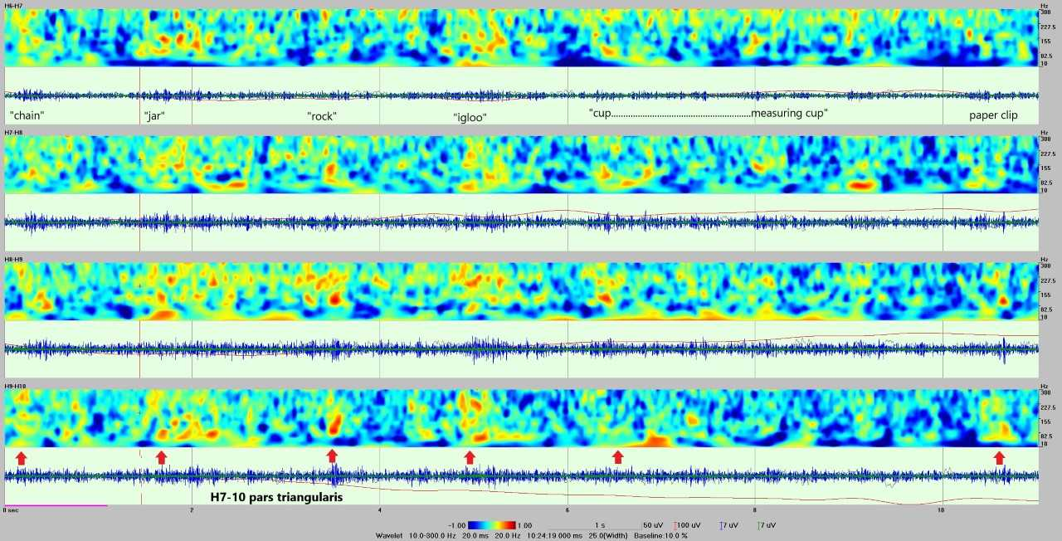Click the red arrow below "rock" burst
Viewport: 1062px width, 541px height.
point(332,456)
